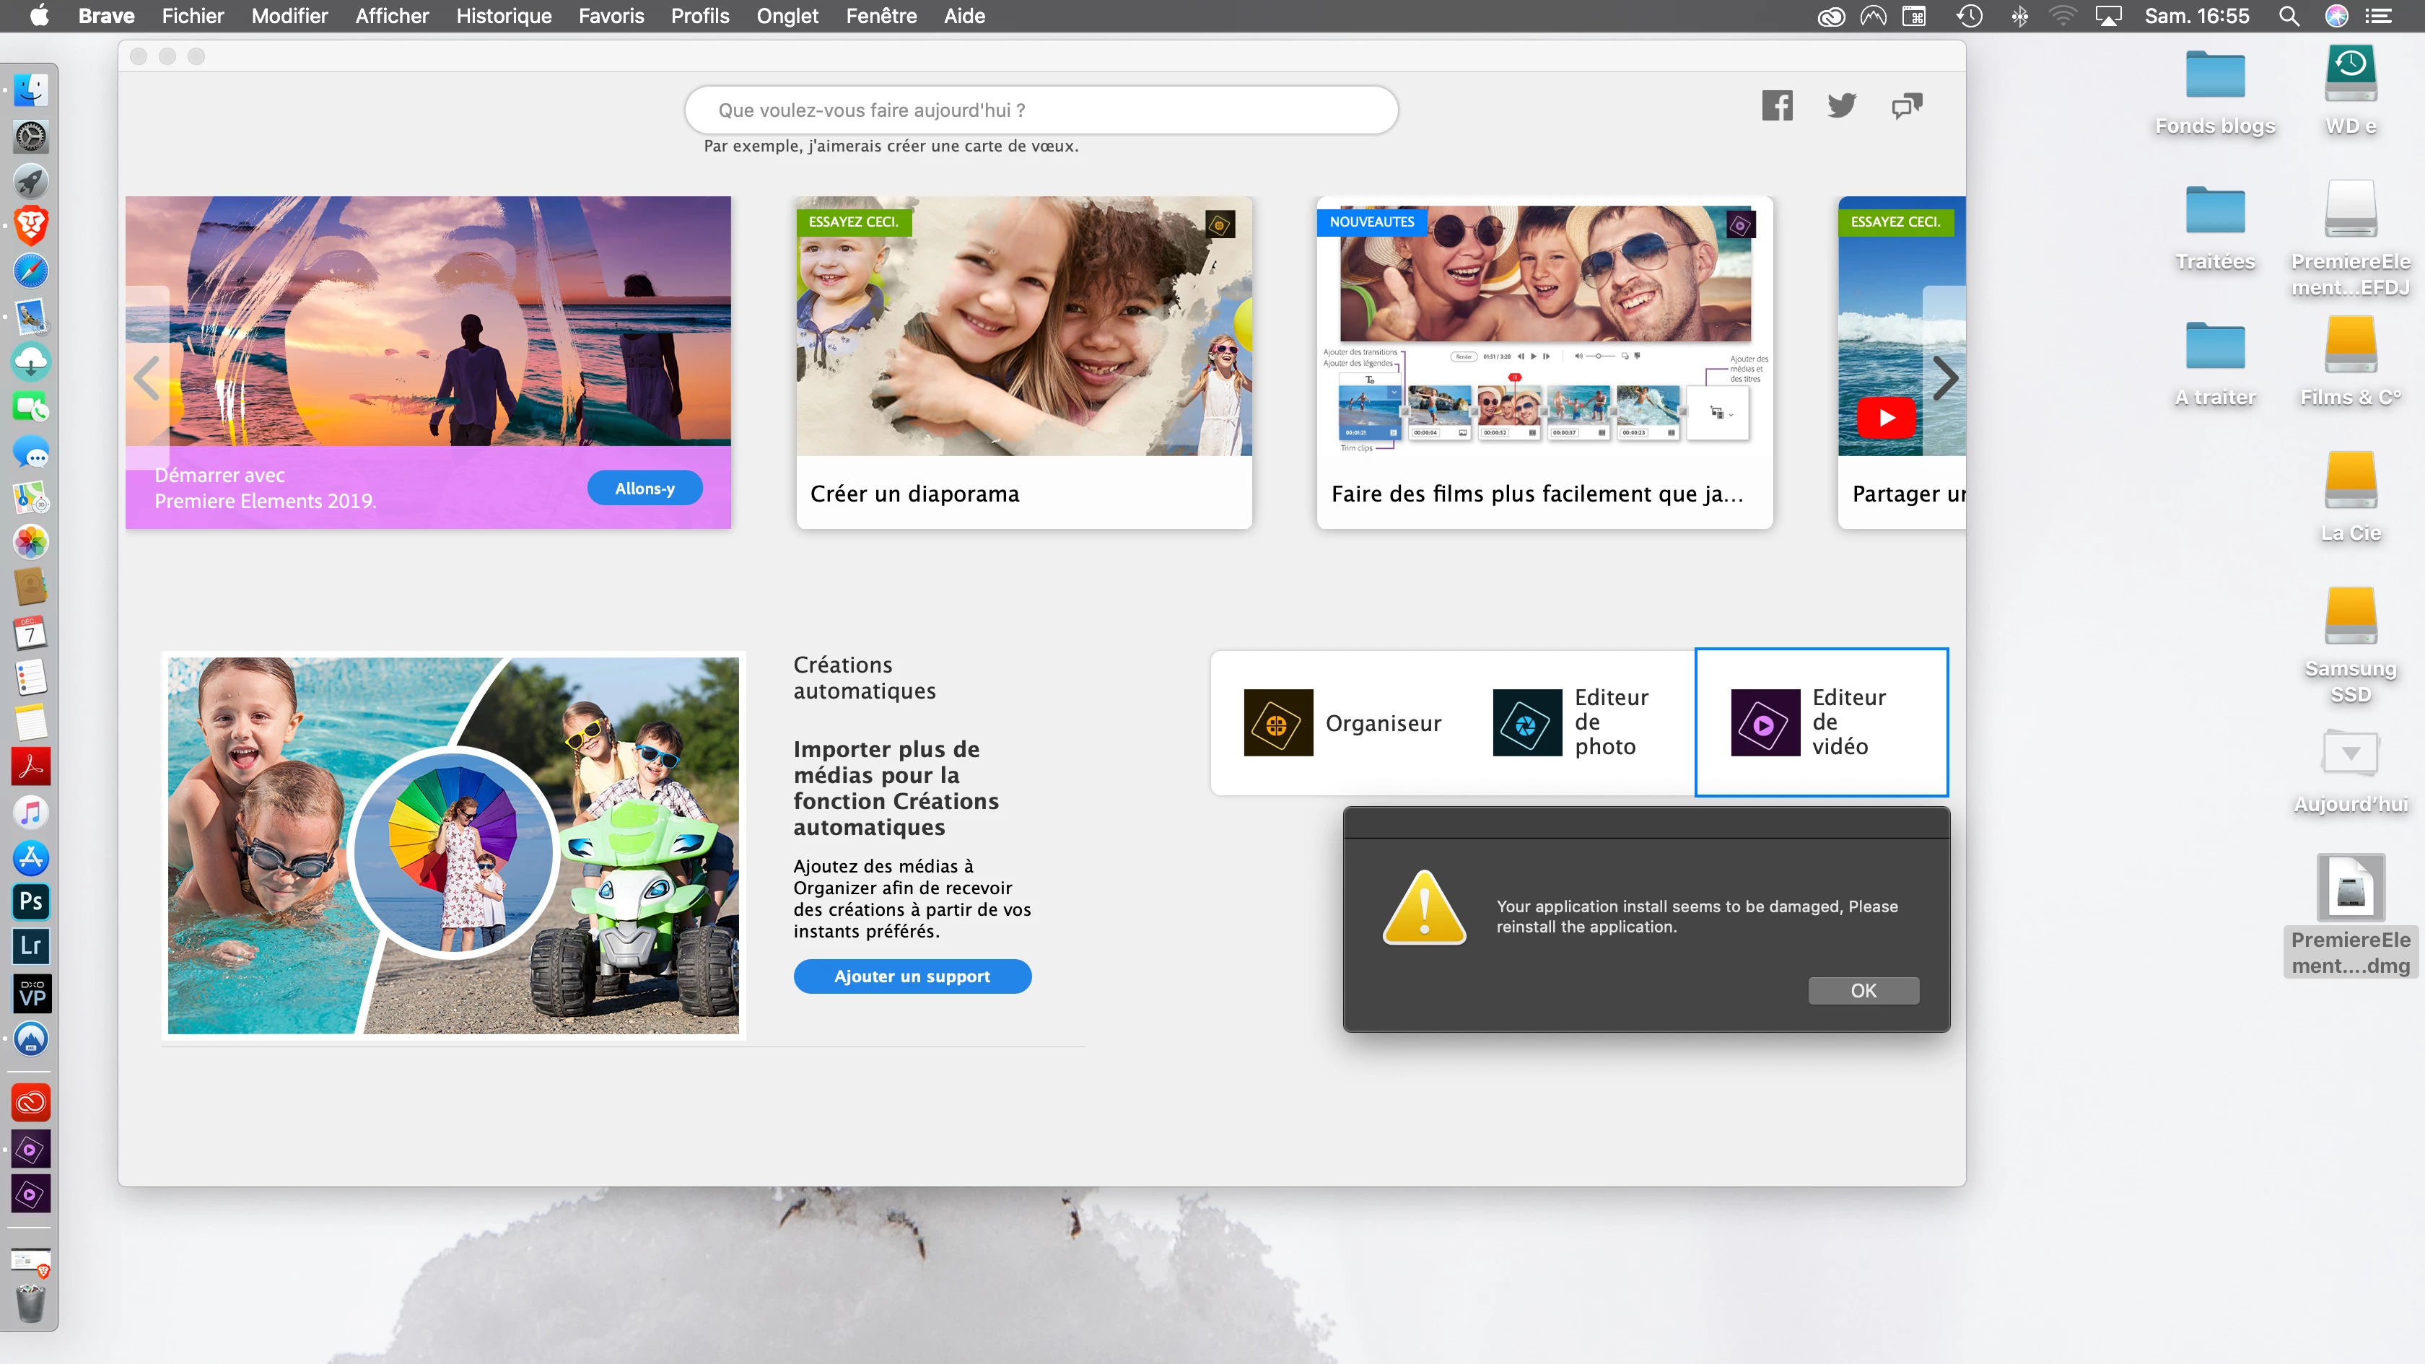The width and height of the screenshot is (2425, 1364).
Task: Open the Créer un diaporama card
Action: [x=1023, y=362]
